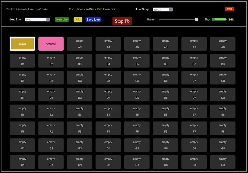This screenshot has width=248, height=173.
Task: Click empty pad H2
Action: 51,162
